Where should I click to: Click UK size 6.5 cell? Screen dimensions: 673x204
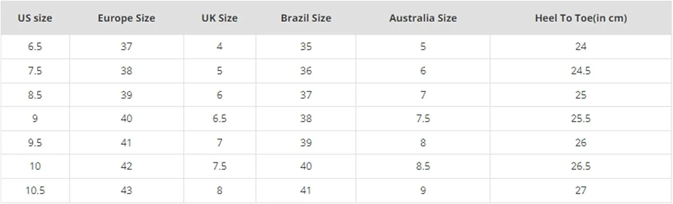tap(220, 119)
